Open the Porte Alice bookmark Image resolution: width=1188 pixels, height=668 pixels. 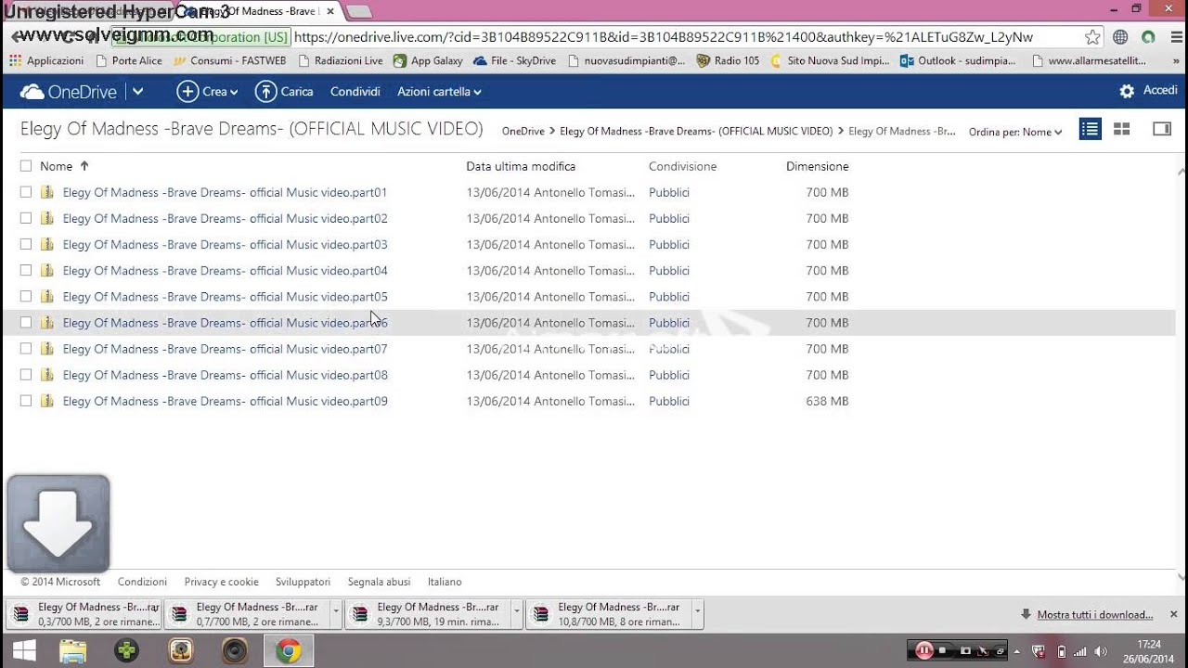tap(127, 60)
